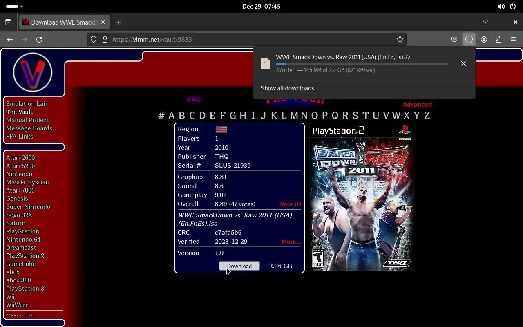This screenshot has height=327, width=523.
Task: Click Show all downloads
Action: click(288, 88)
